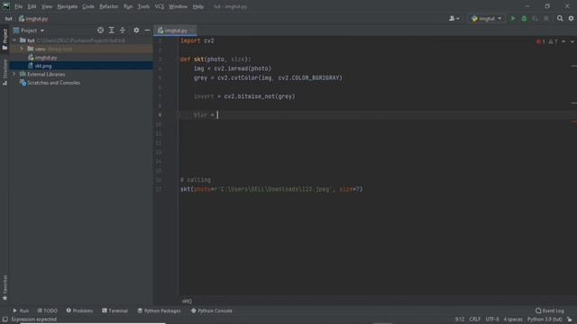The height and width of the screenshot is (324, 577).
Task: Click the Python 3.9 interpreter status entry
Action: pos(545,319)
